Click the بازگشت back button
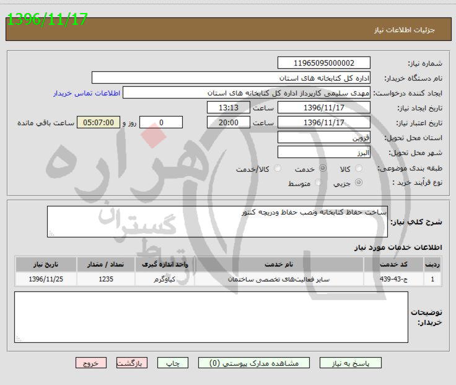The height and width of the screenshot is (385, 456). (x=132, y=363)
